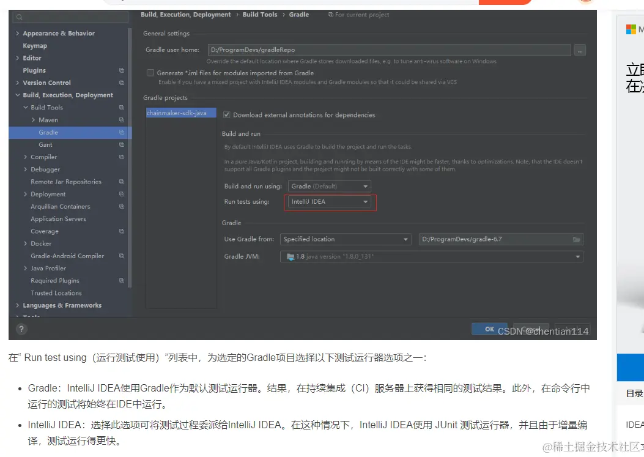
Task: Click the project-level icon beside Remote Jar Repositories
Action: point(122,182)
